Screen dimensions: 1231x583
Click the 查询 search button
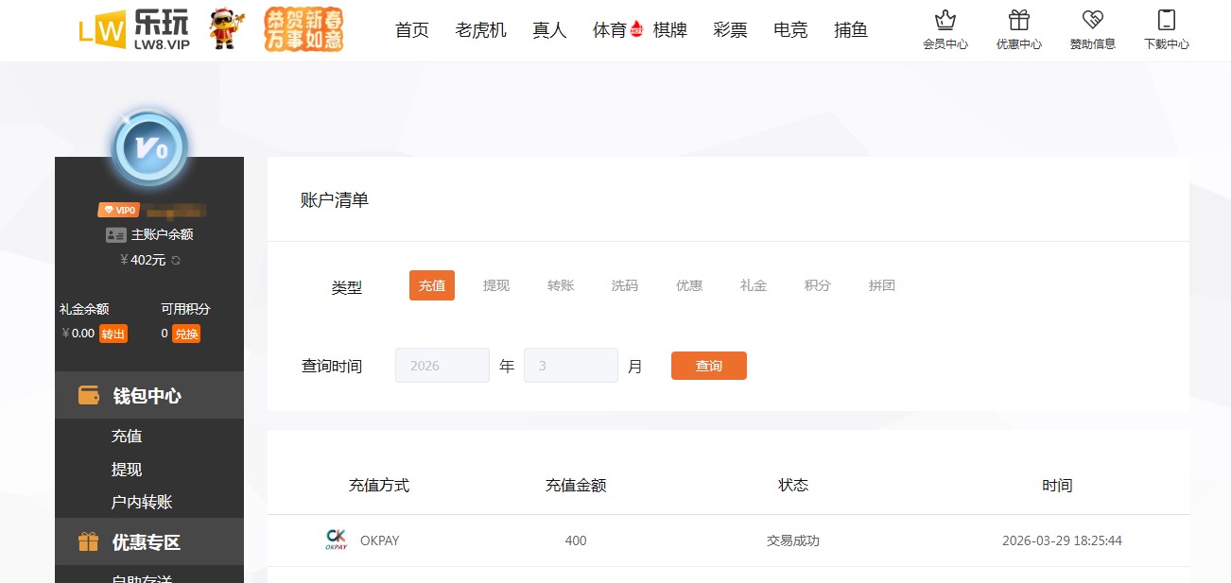(708, 366)
